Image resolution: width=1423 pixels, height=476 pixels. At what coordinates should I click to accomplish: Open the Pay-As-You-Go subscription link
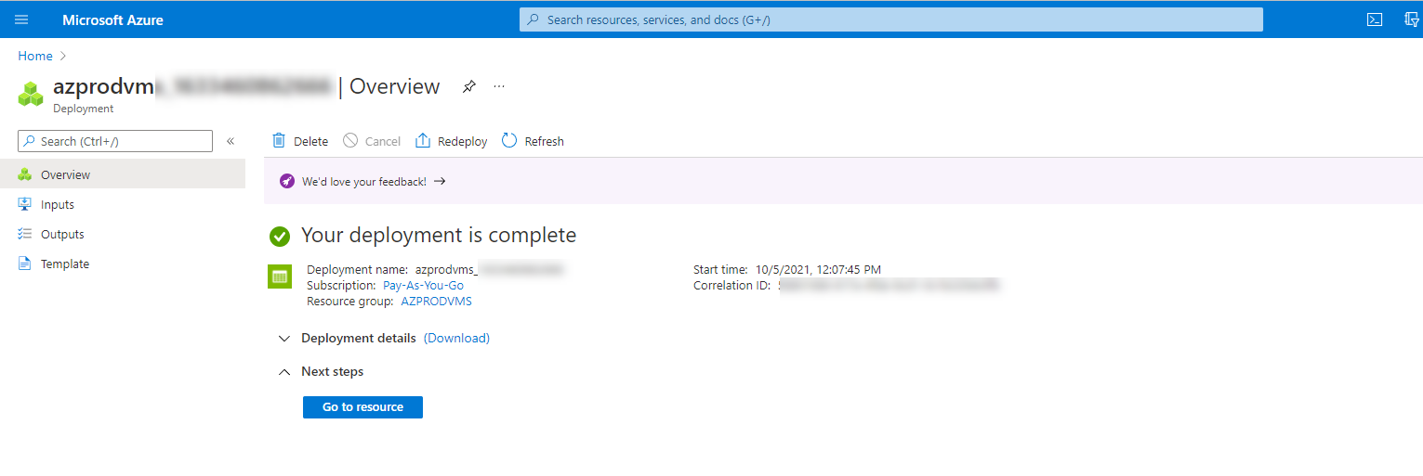pyautogui.click(x=423, y=286)
